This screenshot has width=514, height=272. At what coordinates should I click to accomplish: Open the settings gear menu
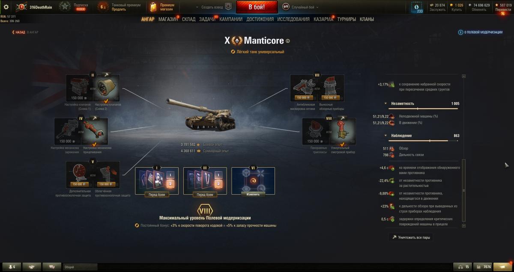(x=6, y=7)
